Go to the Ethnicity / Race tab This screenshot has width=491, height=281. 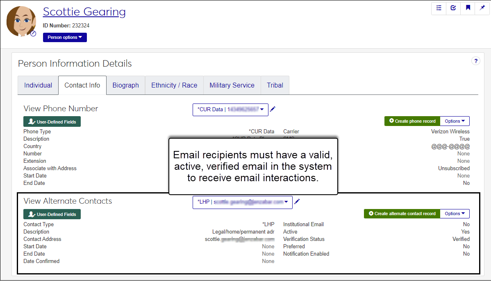coord(174,85)
